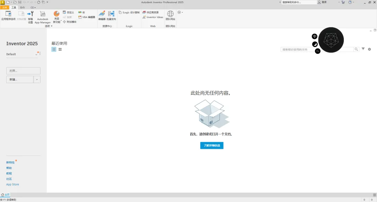Open the What's New (新特性) link
Image resolution: width=377 pixels, height=202 pixels.
(10, 162)
